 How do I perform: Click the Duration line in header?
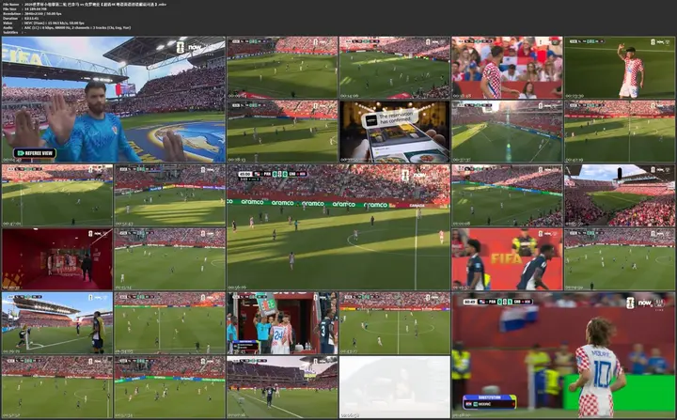point(21,18)
